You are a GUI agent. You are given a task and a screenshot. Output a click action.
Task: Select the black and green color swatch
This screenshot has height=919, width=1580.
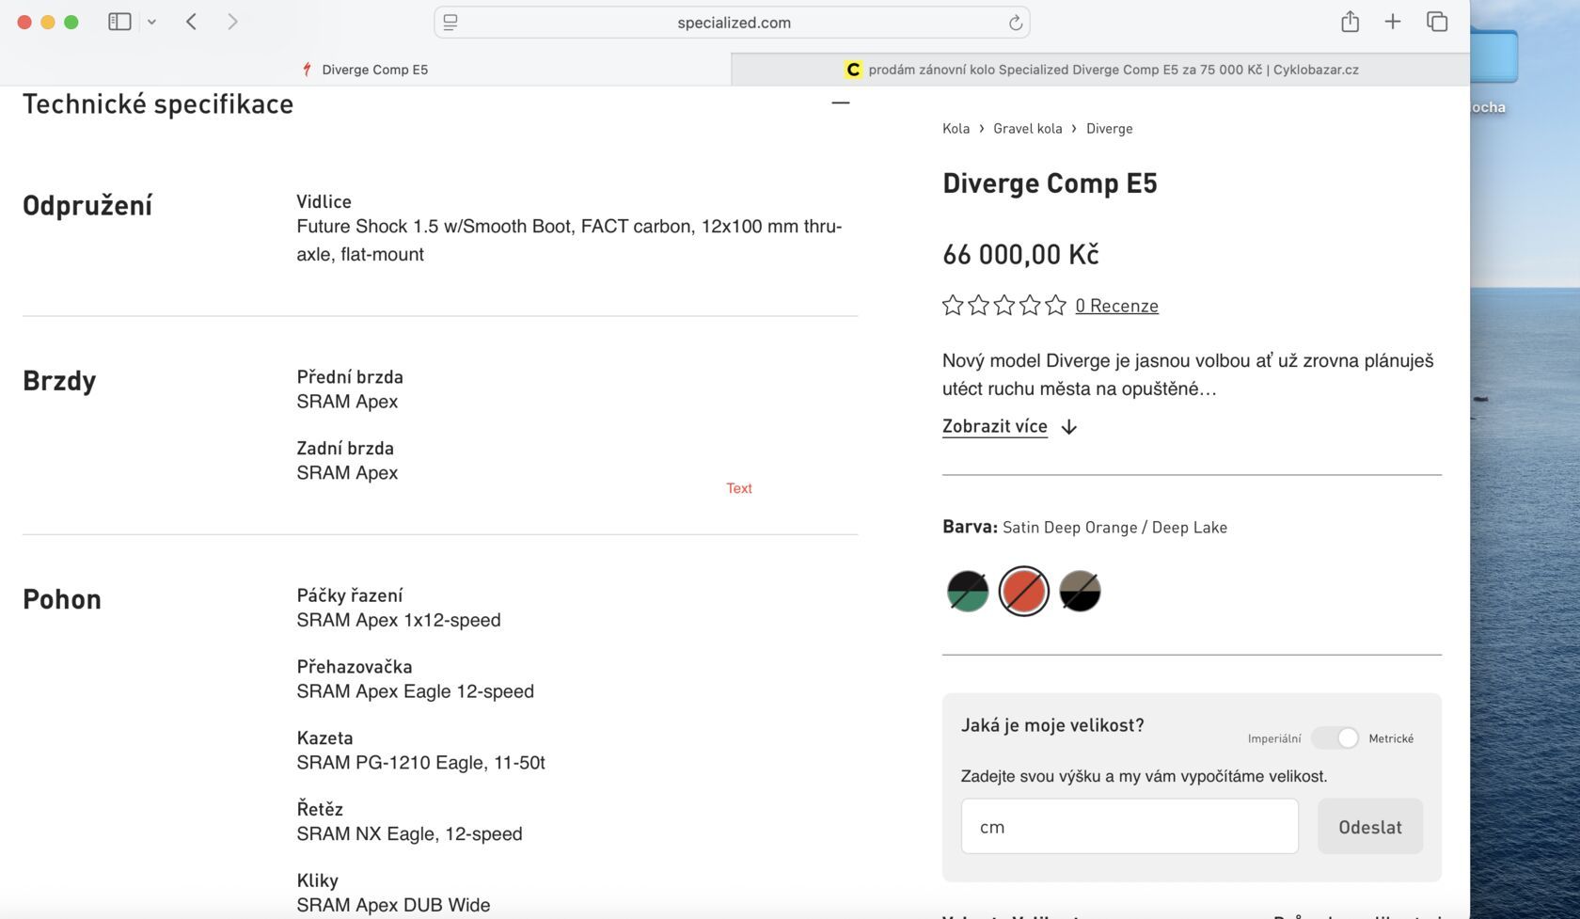[968, 592]
